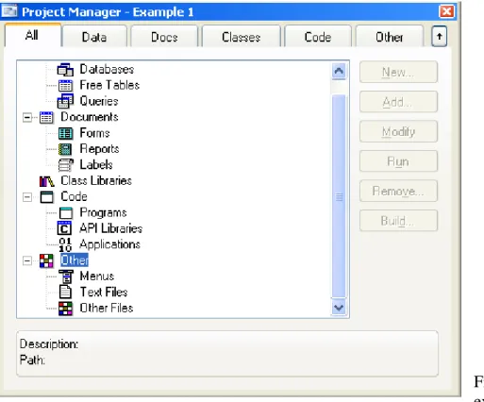Viewport: 484px width, 402px height.
Task: Click the Menus icon
Action: pyautogui.click(x=66, y=276)
